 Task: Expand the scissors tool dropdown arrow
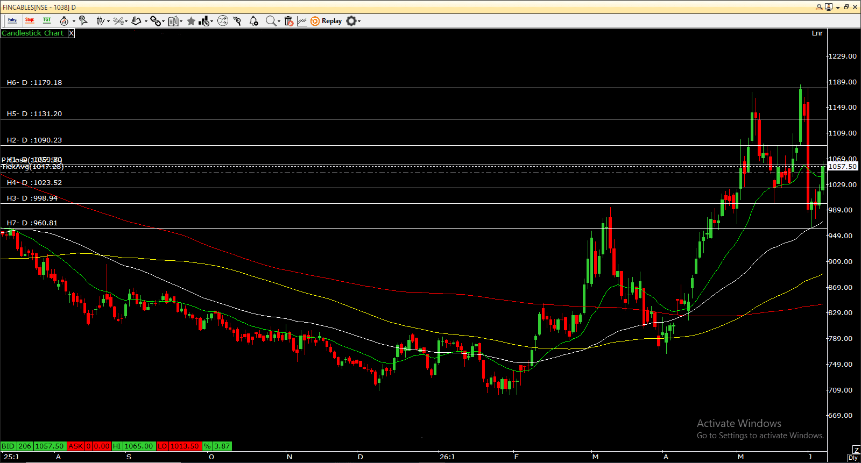click(126, 22)
